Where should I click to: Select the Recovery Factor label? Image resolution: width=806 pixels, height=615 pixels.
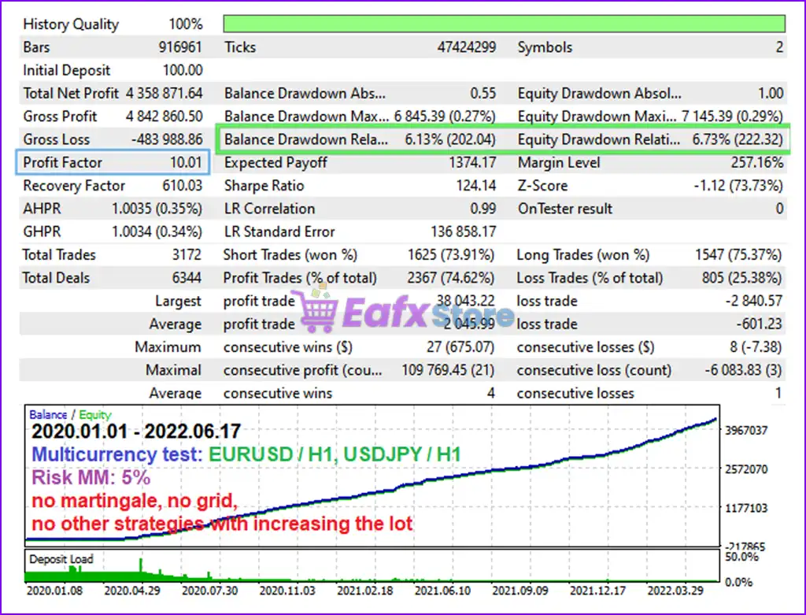tap(74, 186)
